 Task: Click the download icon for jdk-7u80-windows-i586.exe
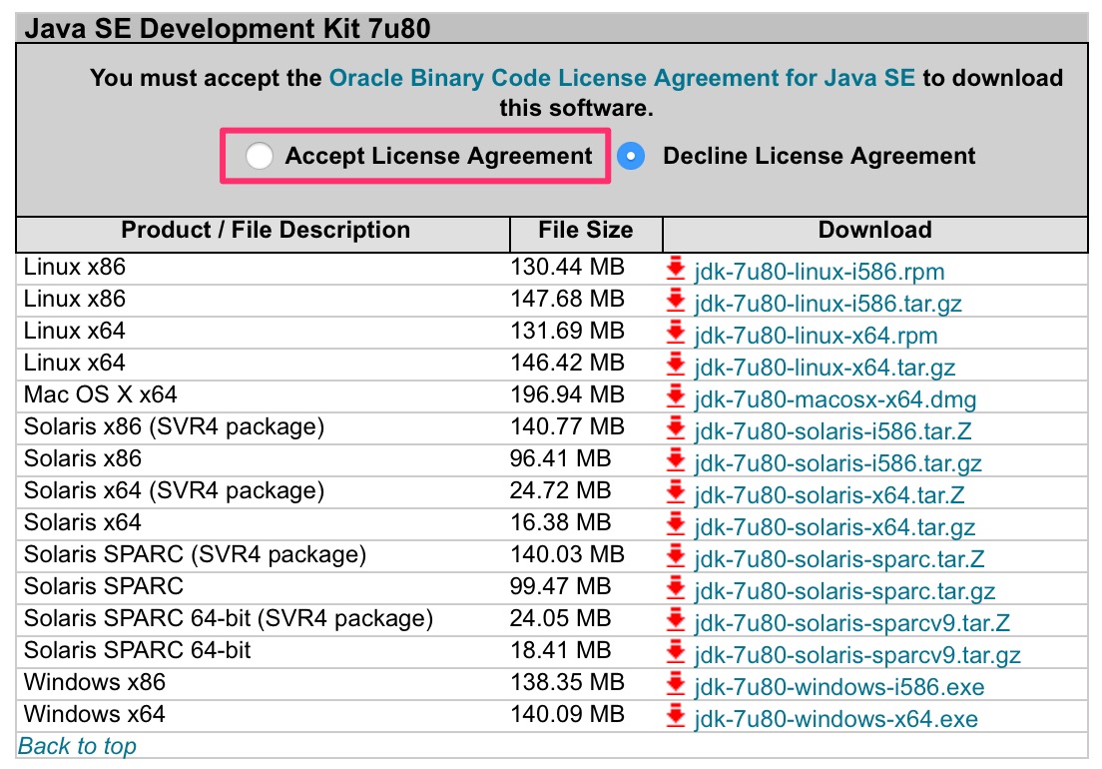coord(675,684)
